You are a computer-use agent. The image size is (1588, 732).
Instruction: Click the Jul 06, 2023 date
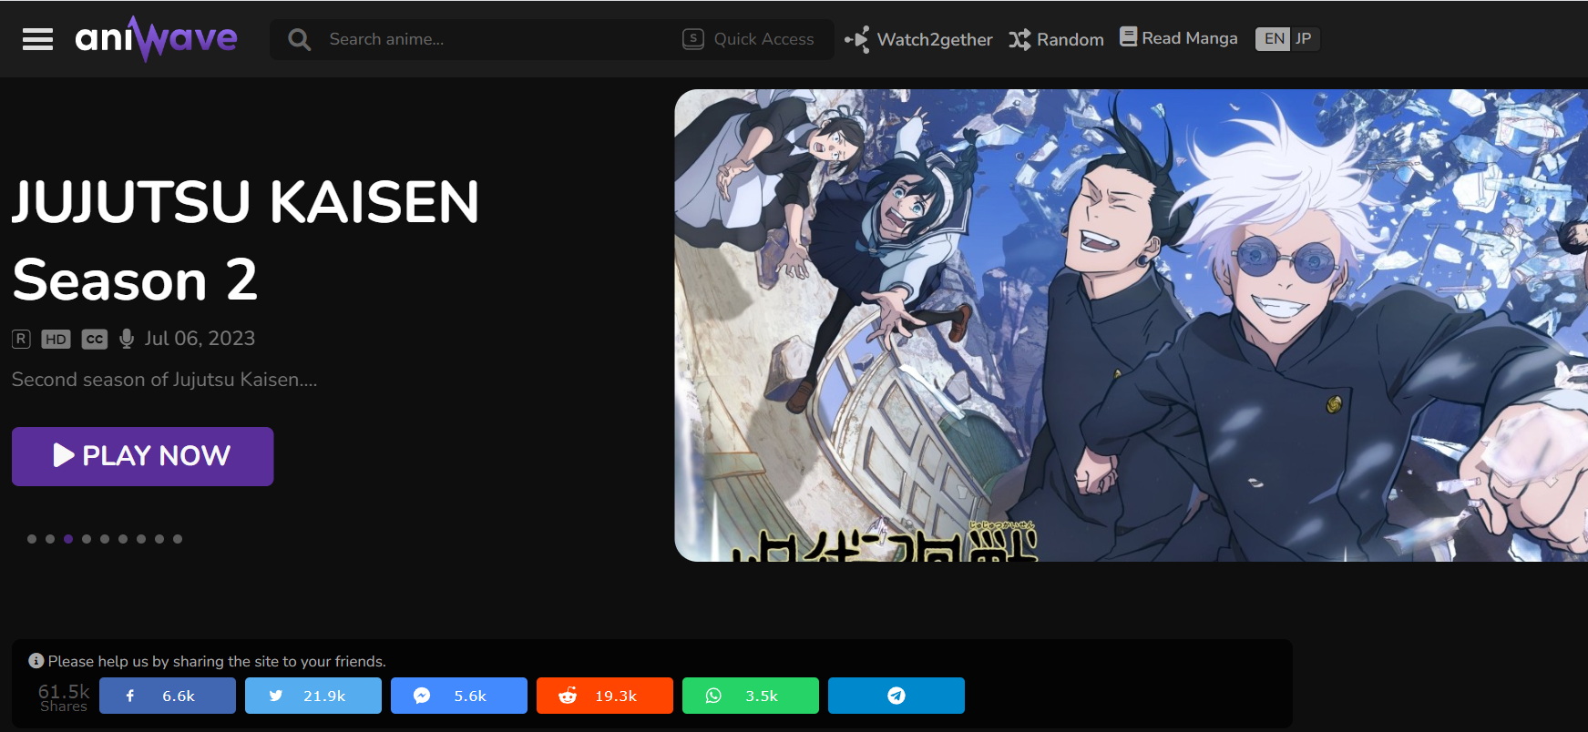click(x=200, y=338)
